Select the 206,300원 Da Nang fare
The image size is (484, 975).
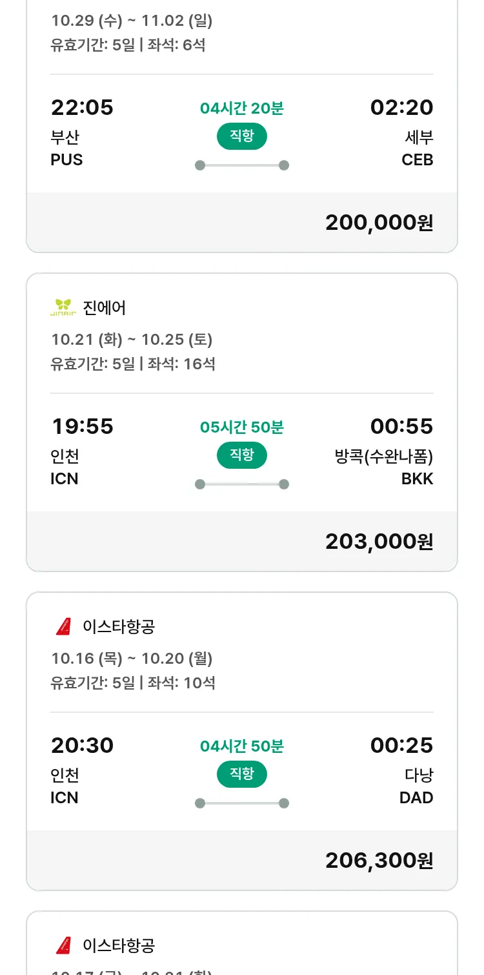pyautogui.click(x=379, y=860)
